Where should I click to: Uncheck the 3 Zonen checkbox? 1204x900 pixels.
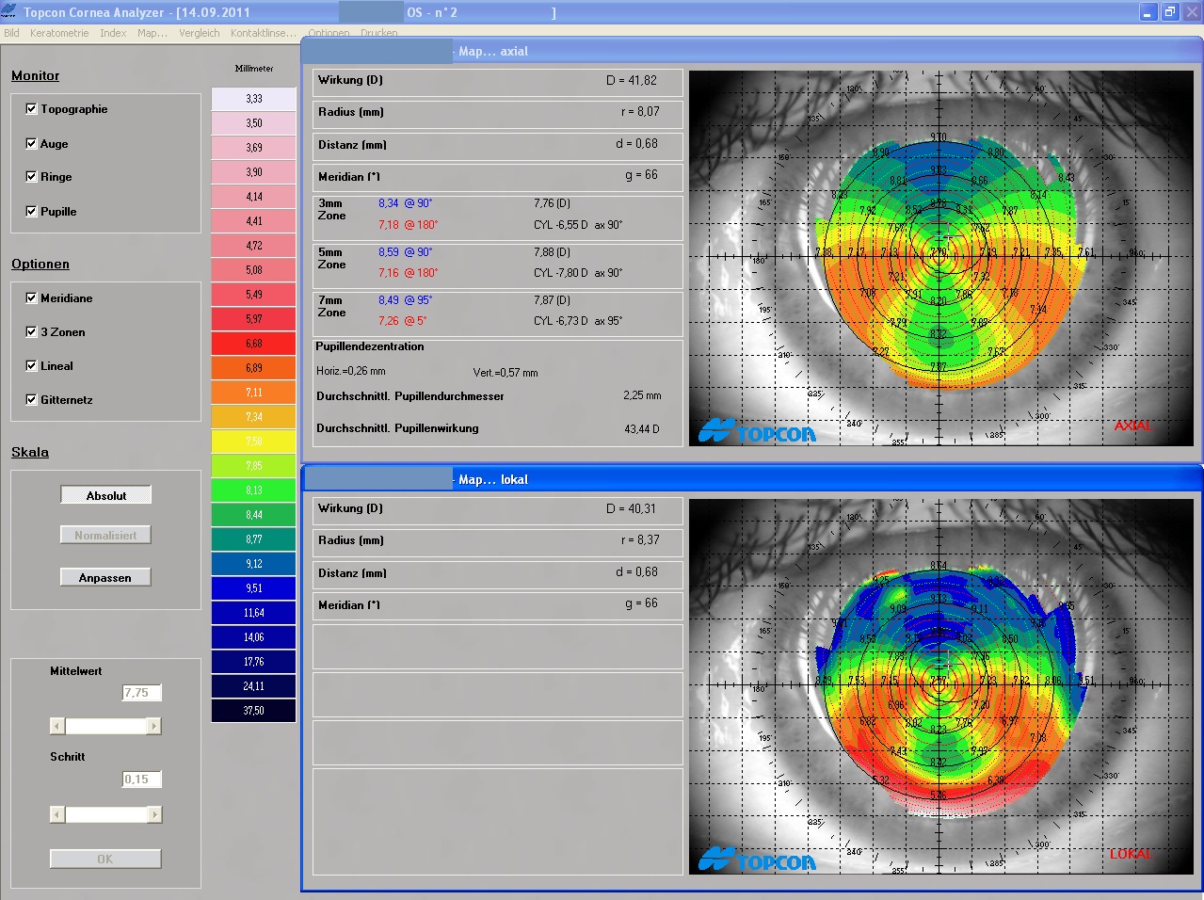[x=31, y=331]
